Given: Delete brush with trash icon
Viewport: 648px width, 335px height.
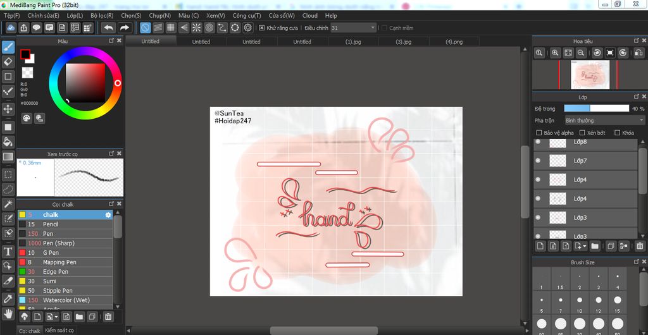Looking at the screenshot, I should (x=108, y=317).
